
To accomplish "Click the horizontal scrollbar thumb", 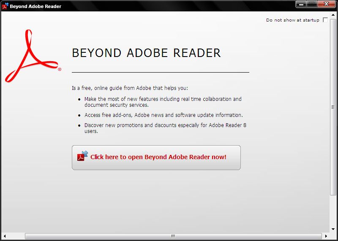I will click(x=173, y=236).
